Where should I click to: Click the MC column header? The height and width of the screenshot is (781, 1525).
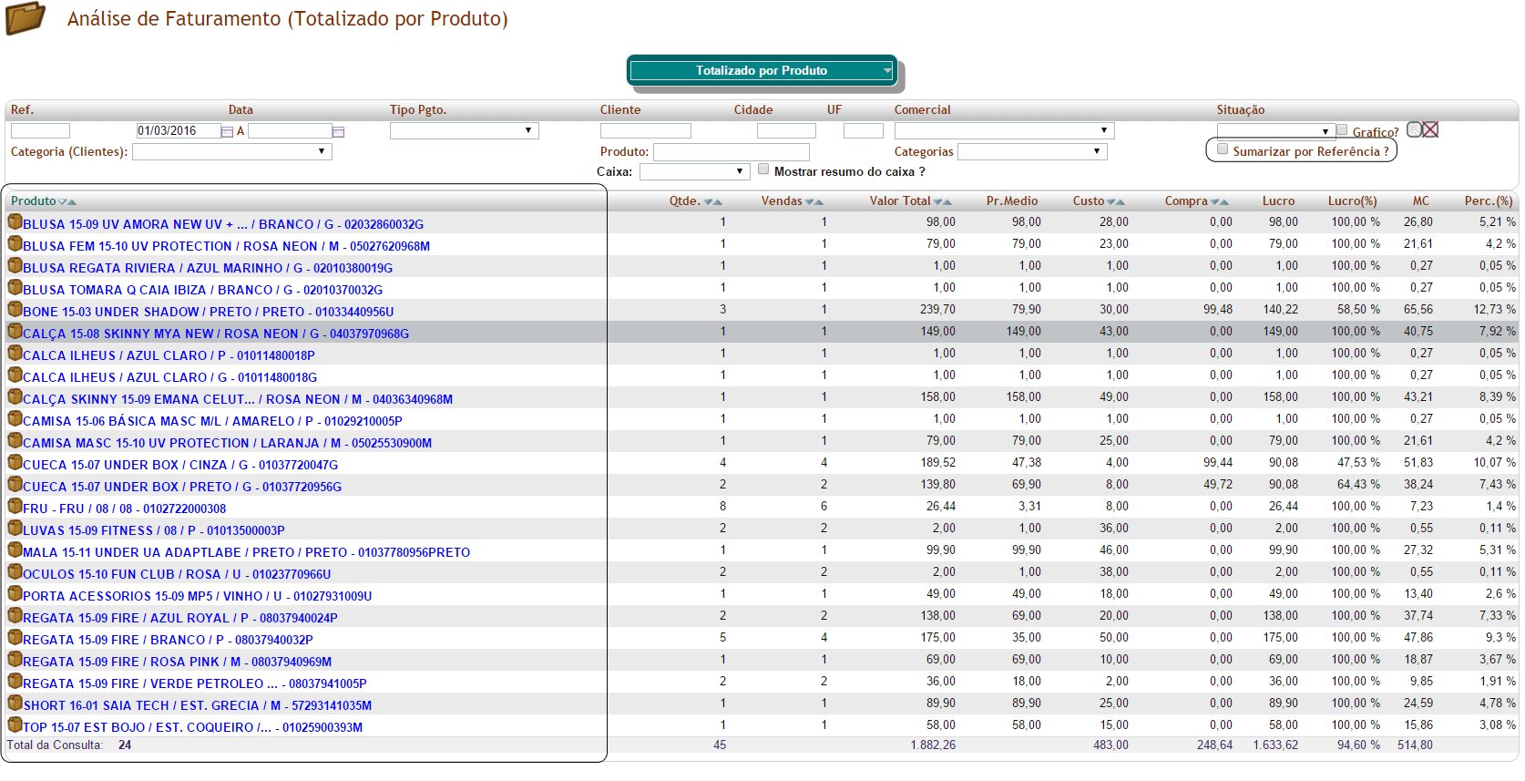click(x=1421, y=201)
